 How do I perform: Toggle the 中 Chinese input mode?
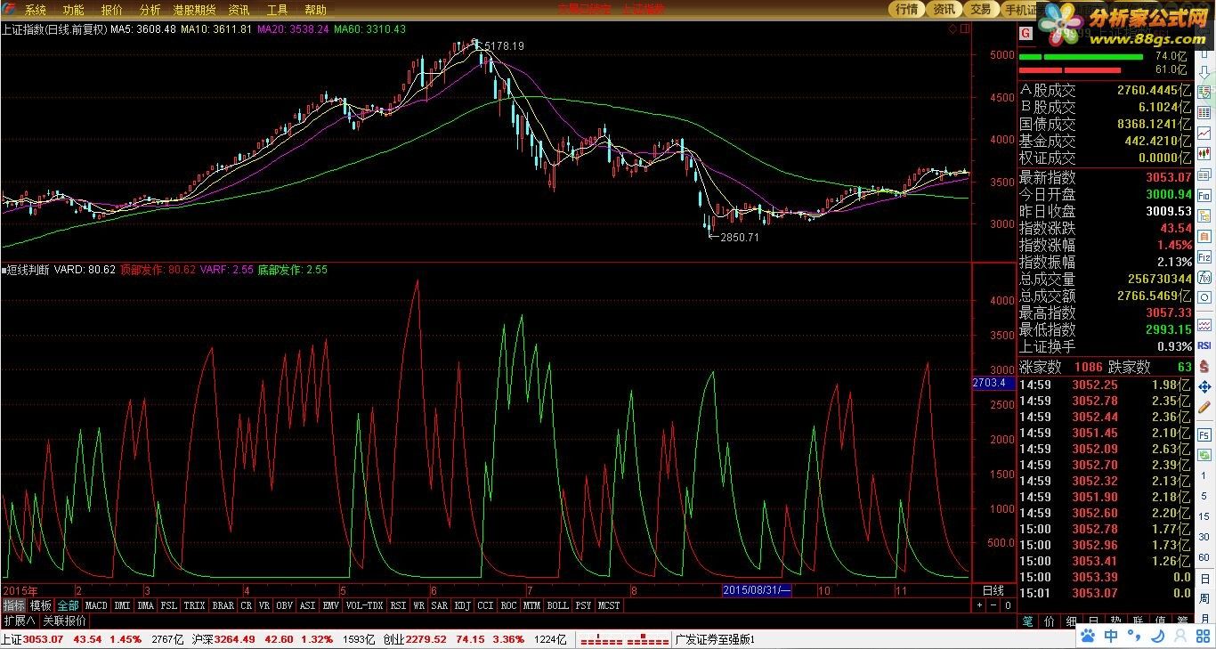pyautogui.click(x=1111, y=636)
